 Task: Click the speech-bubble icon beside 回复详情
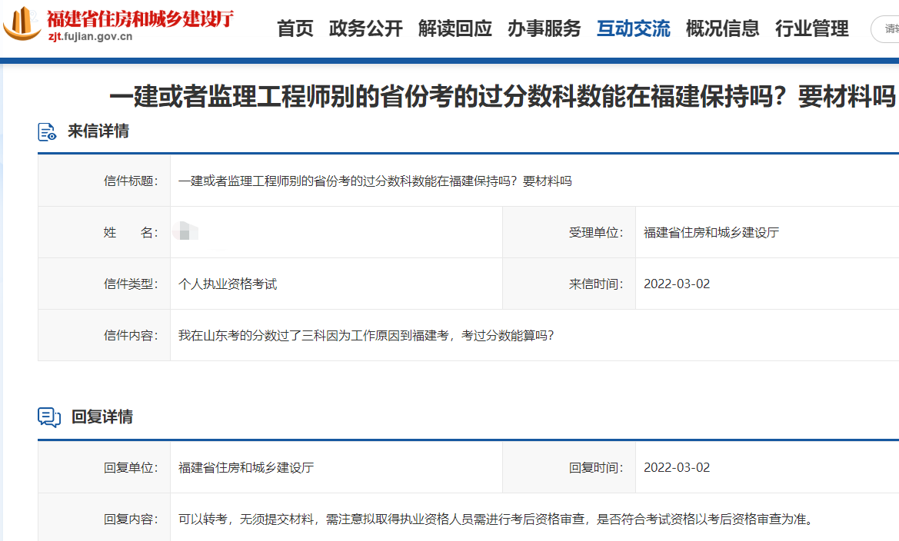coord(48,418)
